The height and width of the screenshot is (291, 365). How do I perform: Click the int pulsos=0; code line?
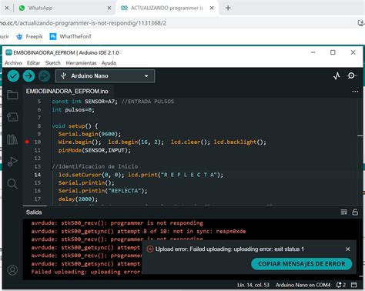click(x=73, y=110)
